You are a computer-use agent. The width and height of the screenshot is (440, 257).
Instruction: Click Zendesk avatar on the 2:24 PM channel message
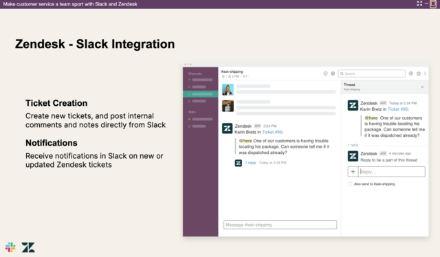coord(228,128)
